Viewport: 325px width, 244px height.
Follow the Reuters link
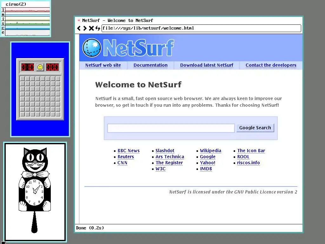tap(126, 157)
